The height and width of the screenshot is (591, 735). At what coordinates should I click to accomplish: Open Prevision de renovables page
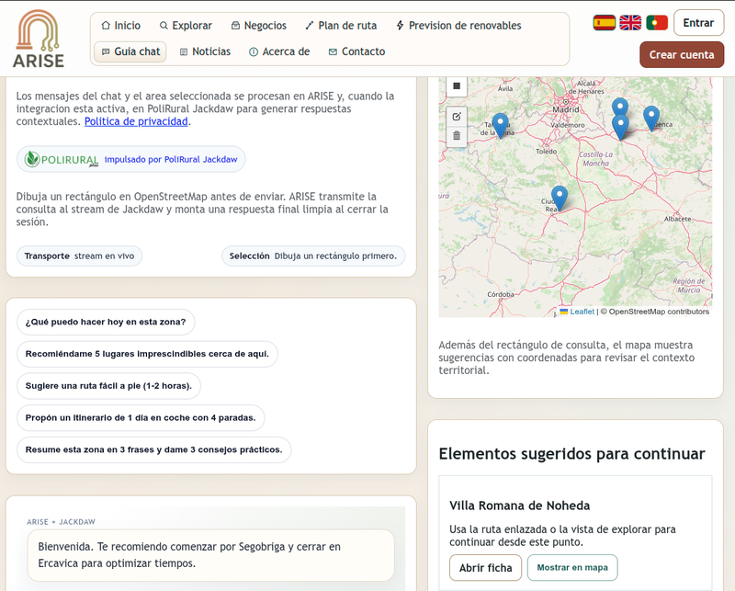[x=458, y=26]
